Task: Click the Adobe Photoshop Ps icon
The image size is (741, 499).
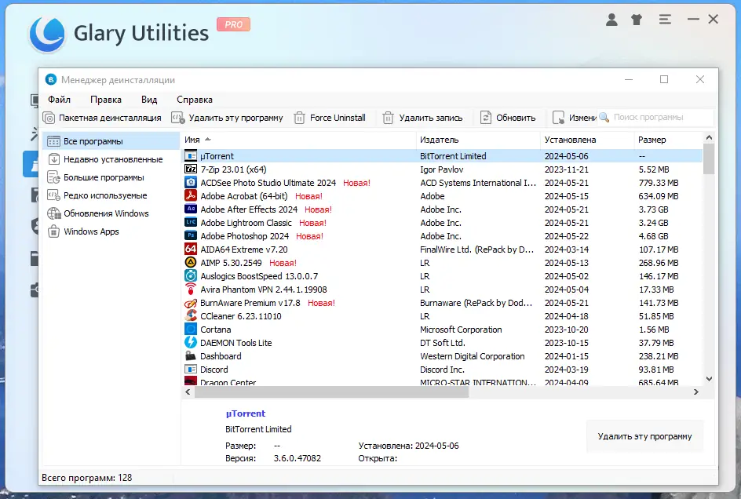Action: coord(191,236)
